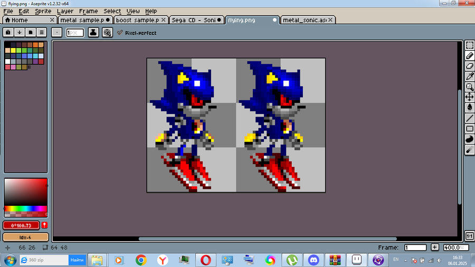Click the Windows Start button

pyautogui.click(x=10, y=260)
